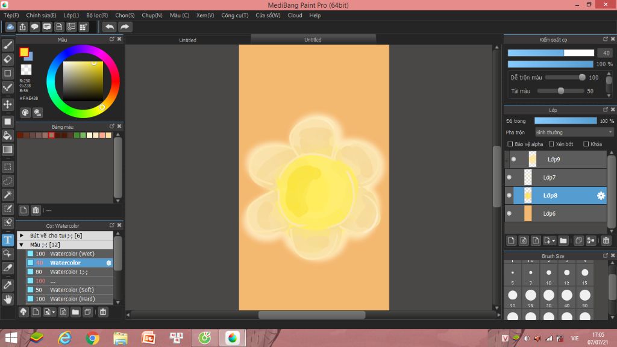Image resolution: width=617 pixels, height=347 pixels.
Task: Collapse the Màu ;-; brush group
Action: (x=22, y=245)
